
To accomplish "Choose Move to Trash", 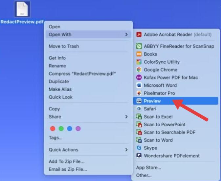I will tap(88, 46).
